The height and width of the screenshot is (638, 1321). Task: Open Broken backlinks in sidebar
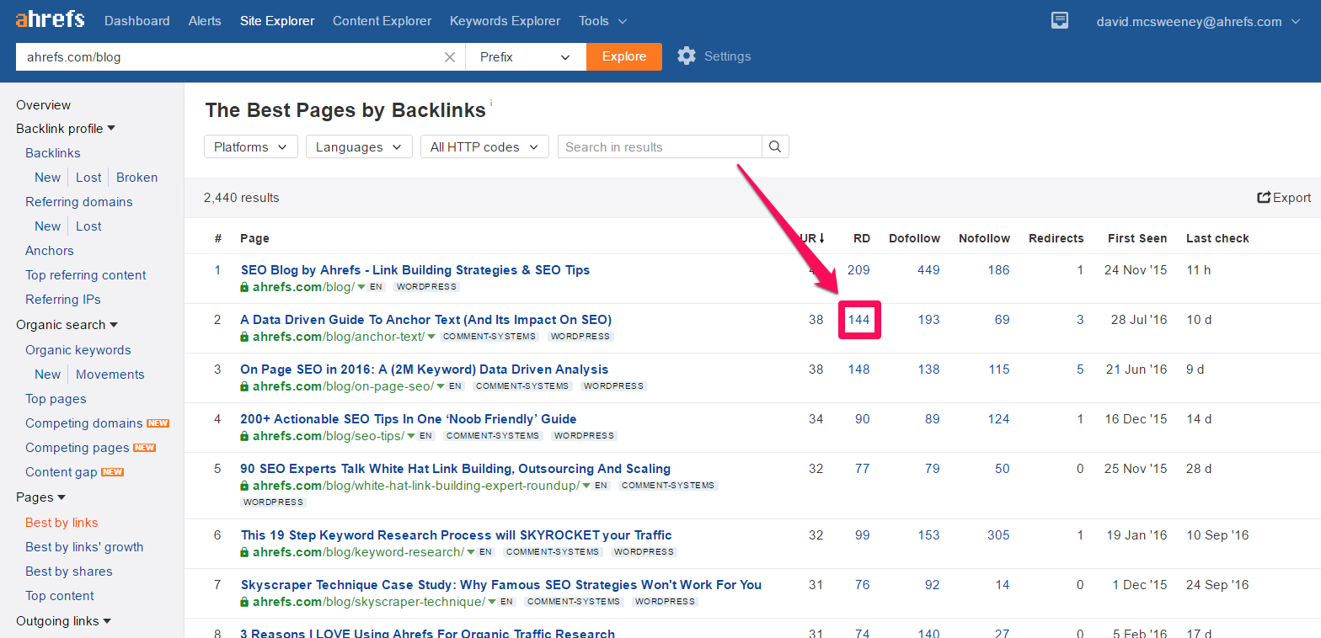(x=137, y=178)
